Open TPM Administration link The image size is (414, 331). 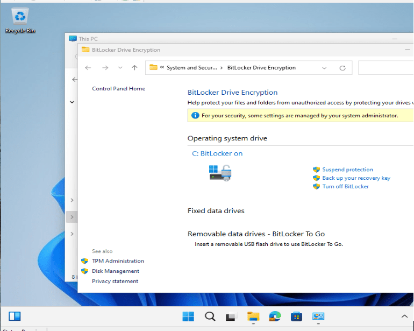coord(118,261)
